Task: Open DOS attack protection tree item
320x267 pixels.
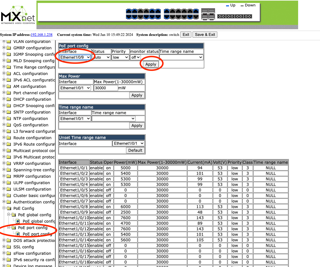Action: click(34, 240)
